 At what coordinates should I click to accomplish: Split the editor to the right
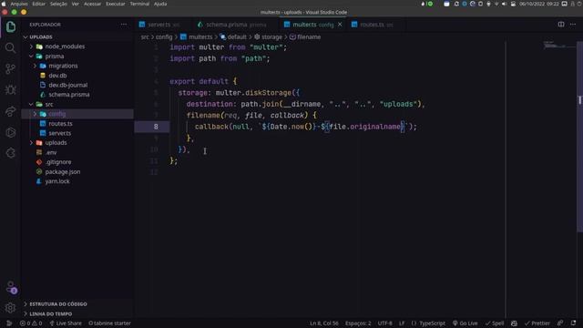[561, 25]
